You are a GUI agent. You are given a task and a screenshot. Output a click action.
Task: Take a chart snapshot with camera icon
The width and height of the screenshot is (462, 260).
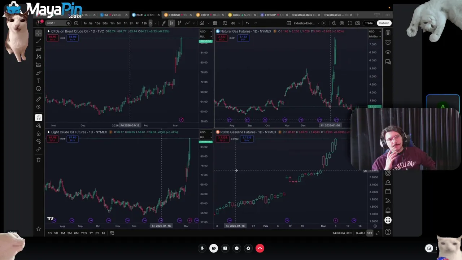coord(357,23)
